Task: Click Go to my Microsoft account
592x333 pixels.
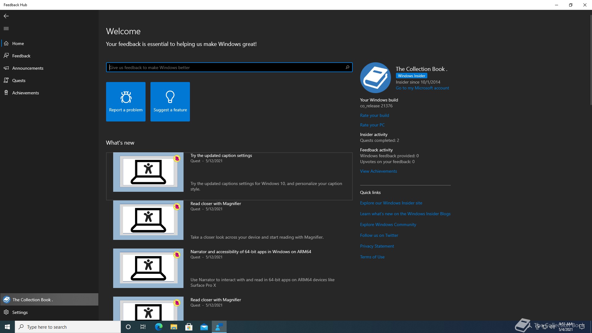Action: pos(422,88)
